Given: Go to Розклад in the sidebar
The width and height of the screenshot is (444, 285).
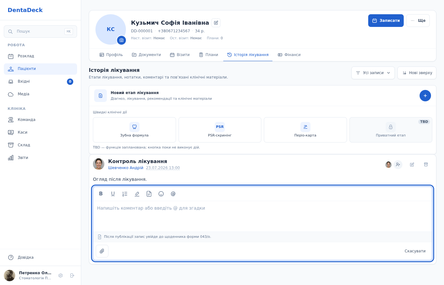Looking at the screenshot, I should tap(40, 56).
